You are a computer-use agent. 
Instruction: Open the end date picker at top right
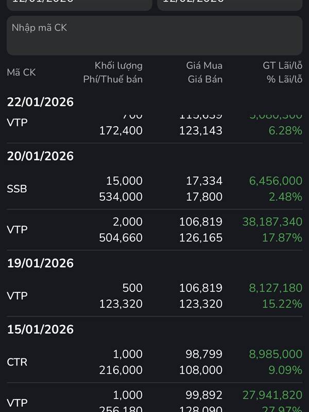(x=229, y=4)
